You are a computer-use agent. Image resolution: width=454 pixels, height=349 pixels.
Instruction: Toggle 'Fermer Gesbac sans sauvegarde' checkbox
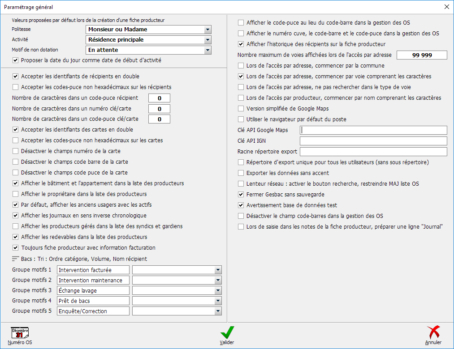point(241,195)
